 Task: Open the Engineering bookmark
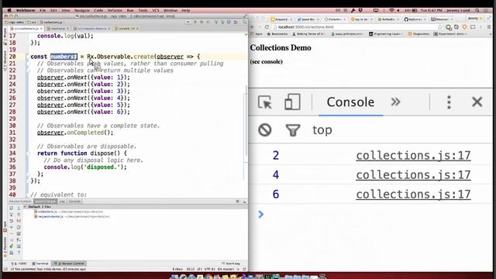pos(385,33)
